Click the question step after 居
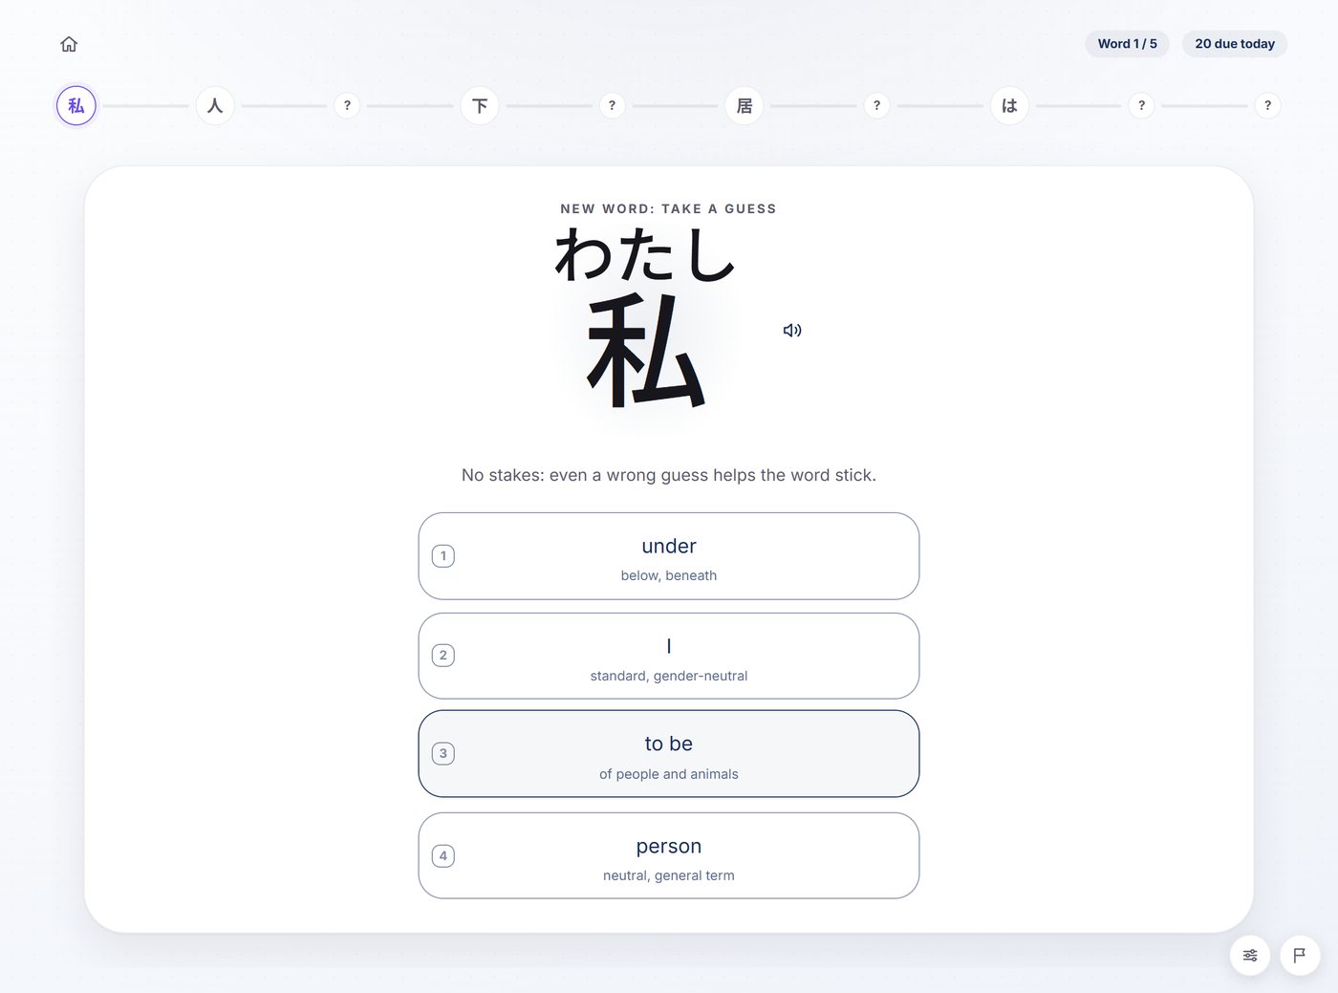The image size is (1338, 993). [876, 105]
